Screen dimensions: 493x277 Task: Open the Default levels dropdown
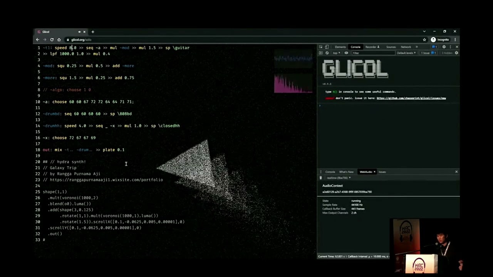pos(406,53)
